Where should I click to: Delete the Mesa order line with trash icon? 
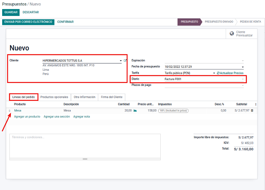[x=252, y=111]
